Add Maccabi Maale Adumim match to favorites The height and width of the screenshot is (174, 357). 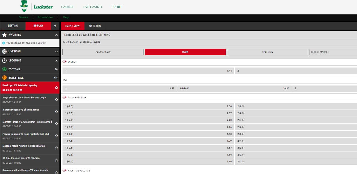point(56,148)
